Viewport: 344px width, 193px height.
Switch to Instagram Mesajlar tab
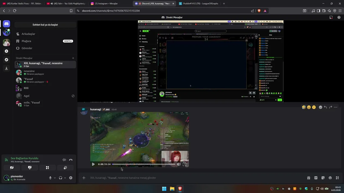point(110,3)
